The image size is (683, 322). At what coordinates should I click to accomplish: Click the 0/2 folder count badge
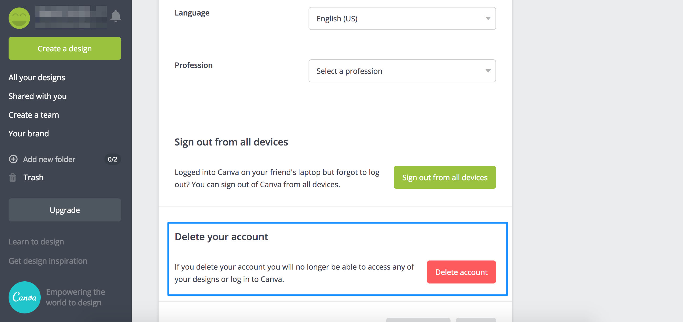pos(112,159)
